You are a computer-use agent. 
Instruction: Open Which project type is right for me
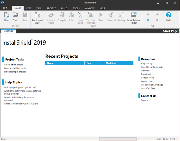(20, 87)
